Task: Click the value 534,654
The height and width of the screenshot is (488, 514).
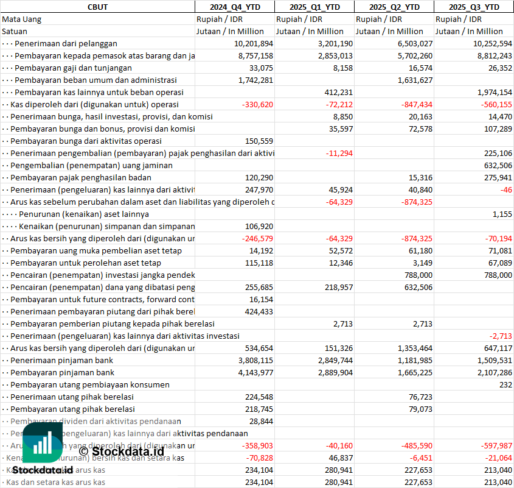Action: [259, 348]
